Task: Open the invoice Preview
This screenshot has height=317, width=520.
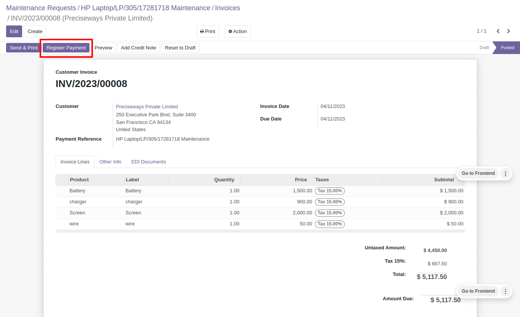Action: coord(104,48)
